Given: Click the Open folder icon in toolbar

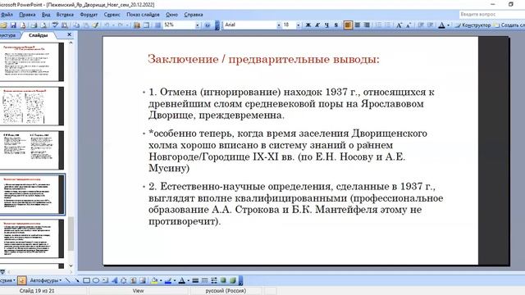Looking at the screenshot, I should [x=3, y=25].
